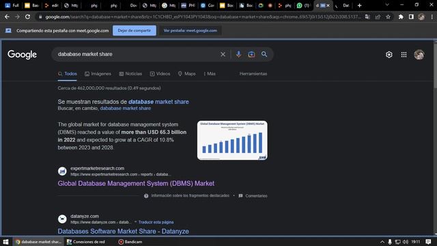This screenshot has height=246, width=437.
Task: Open the Windows notification center icon
Action: [428, 242]
